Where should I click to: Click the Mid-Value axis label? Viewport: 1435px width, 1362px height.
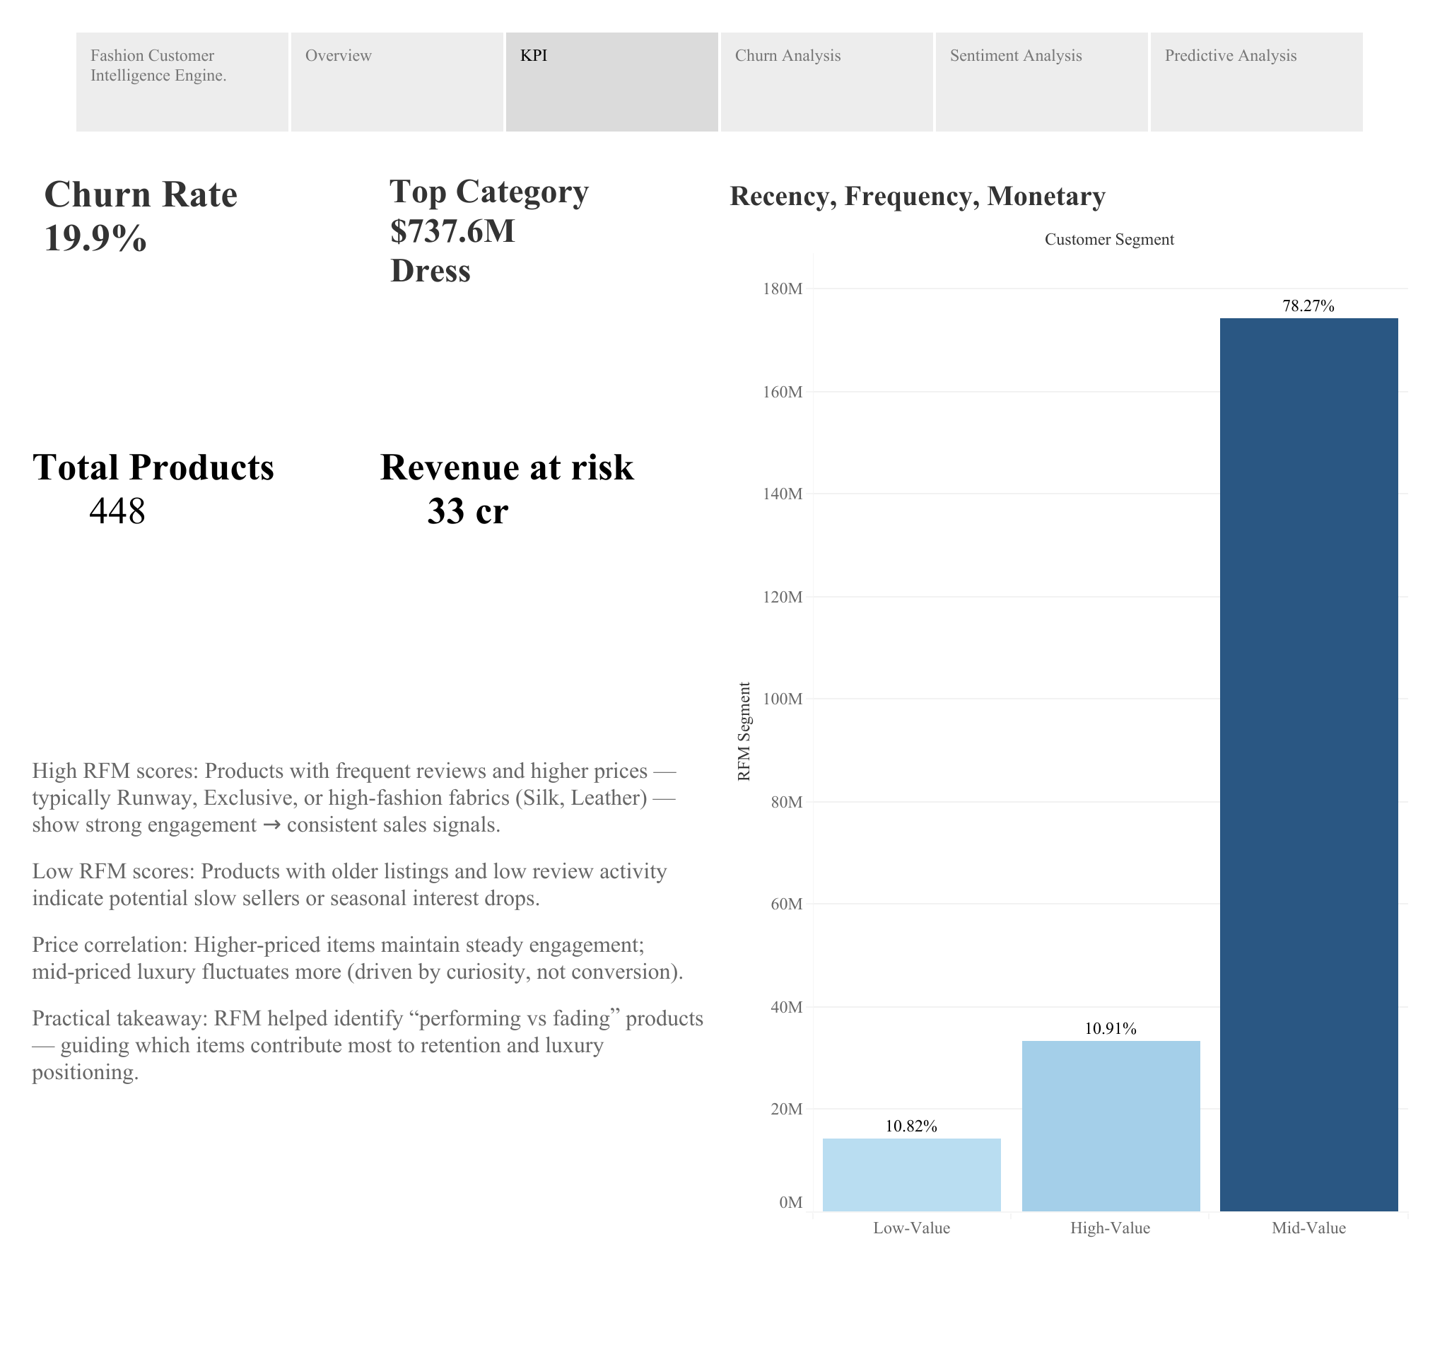point(1308,1228)
